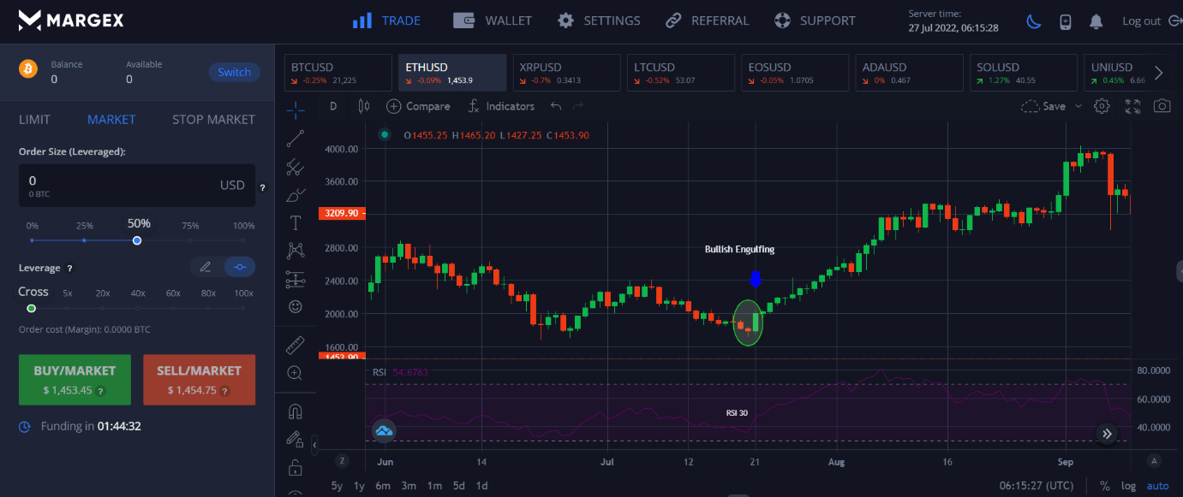Image resolution: width=1183 pixels, height=497 pixels.
Task: Go to the Margex logo home
Action: point(71,20)
